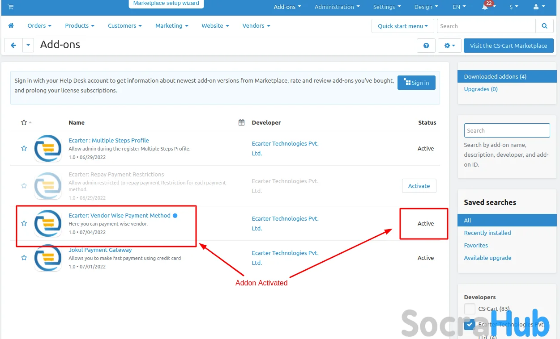Click the shopping cart icon

[x=11, y=7]
